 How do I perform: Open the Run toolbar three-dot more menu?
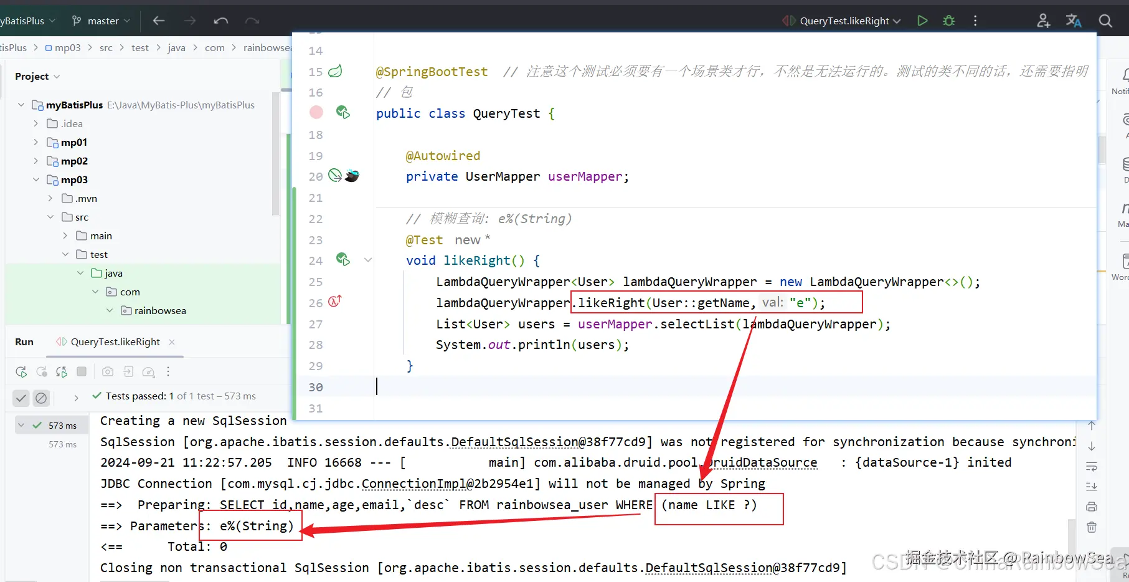(x=168, y=371)
